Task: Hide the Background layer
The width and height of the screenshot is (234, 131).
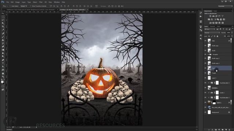Action: (x=205, y=112)
